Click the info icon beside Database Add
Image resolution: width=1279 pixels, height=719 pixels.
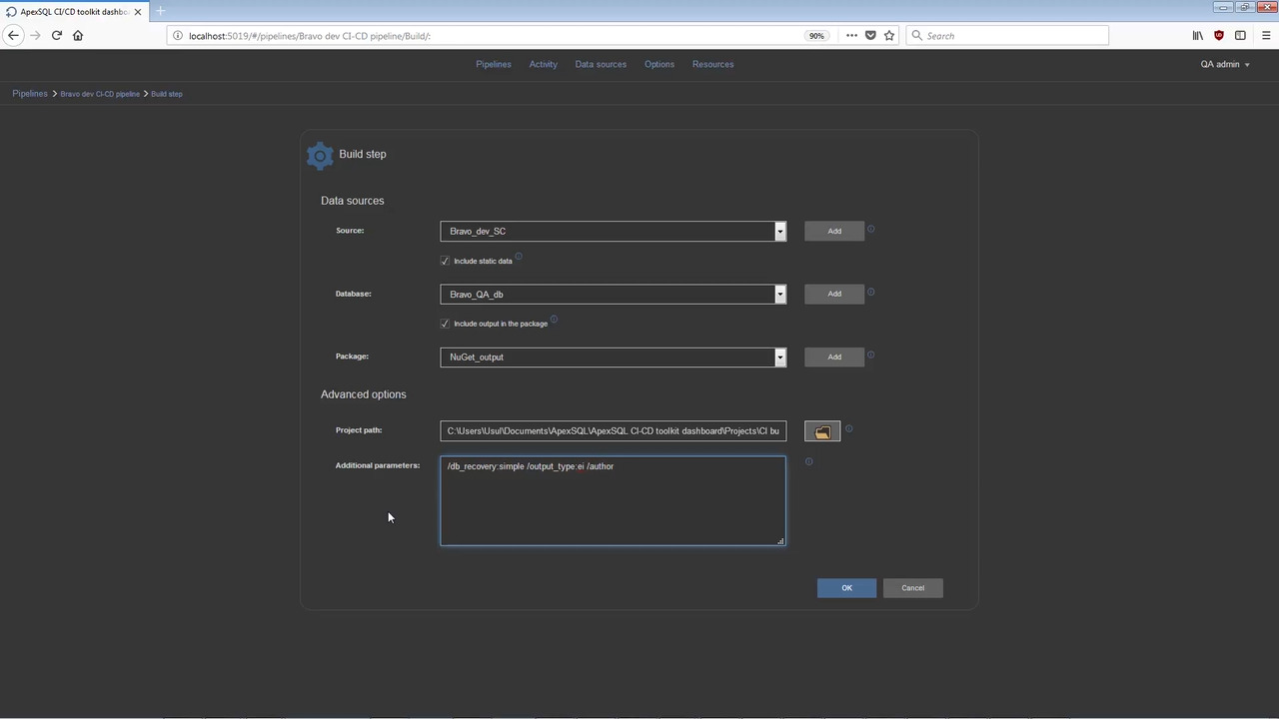tap(870, 293)
